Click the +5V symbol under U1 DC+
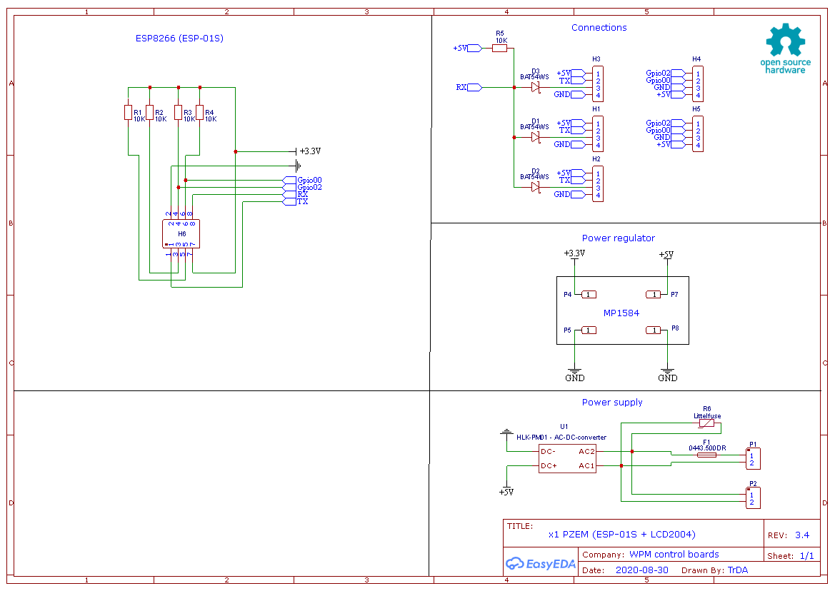The image size is (835, 591). click(x=506, y=490)
